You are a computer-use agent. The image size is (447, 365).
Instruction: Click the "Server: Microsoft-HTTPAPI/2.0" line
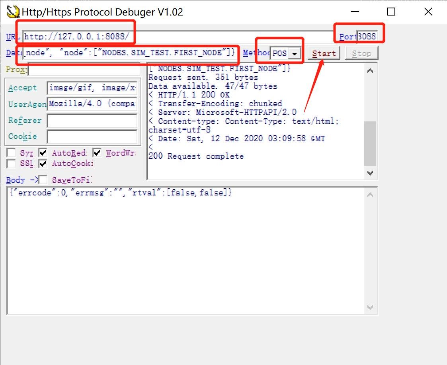tap(223, 112)
